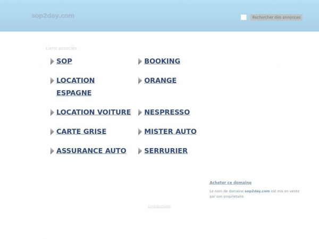The image size is (319, 239).
Task: Click the arrow icon beside MISTER AUTO
Action: click(x=140, y=132)
